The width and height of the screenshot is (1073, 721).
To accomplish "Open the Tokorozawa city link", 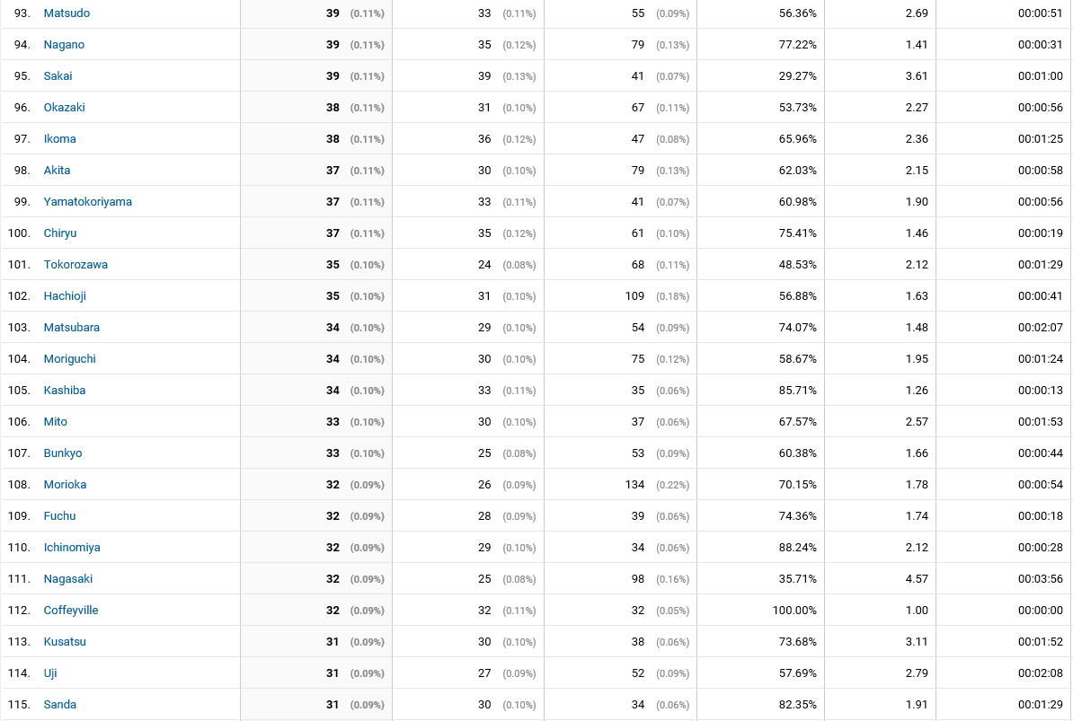I will click(75, 265).
